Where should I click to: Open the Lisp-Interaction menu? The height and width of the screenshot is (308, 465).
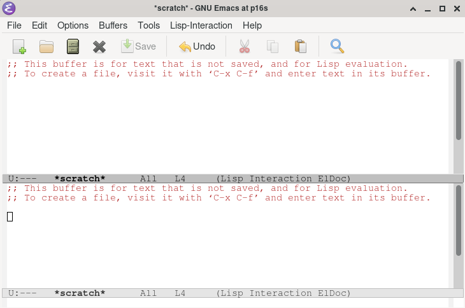pyautogui.click(x=201, y=25)
